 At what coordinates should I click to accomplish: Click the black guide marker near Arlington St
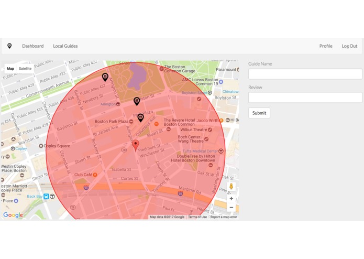click(x=105, y=78)
